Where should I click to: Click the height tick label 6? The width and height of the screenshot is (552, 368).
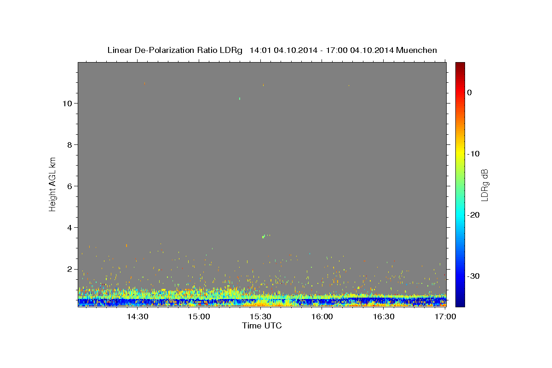click(x=69, y=186)
